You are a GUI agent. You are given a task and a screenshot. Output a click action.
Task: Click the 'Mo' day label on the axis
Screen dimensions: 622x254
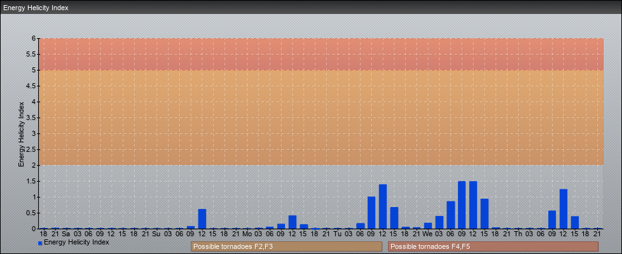(247, 234)
